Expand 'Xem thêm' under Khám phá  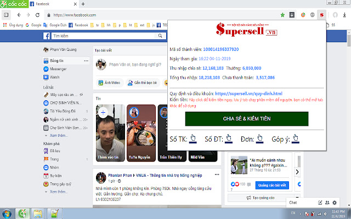tap(59, 192)
